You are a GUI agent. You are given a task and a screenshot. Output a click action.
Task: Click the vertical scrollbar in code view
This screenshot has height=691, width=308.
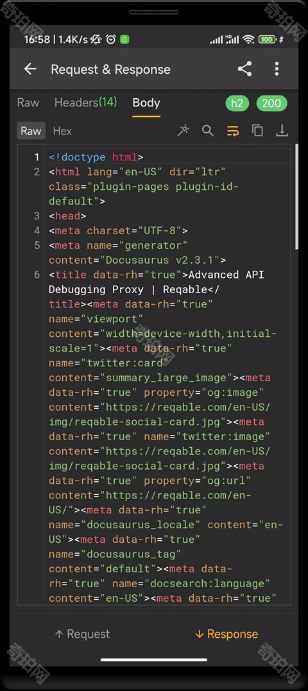pyautogui.click(x=296, y=198)
